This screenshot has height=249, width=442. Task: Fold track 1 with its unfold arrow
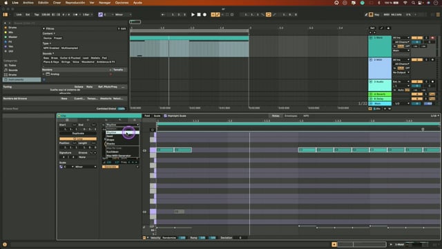click(x=371, y=37)
